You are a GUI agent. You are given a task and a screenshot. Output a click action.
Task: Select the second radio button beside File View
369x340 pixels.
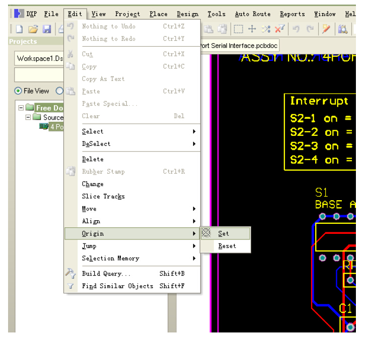[x=59, y=91]
